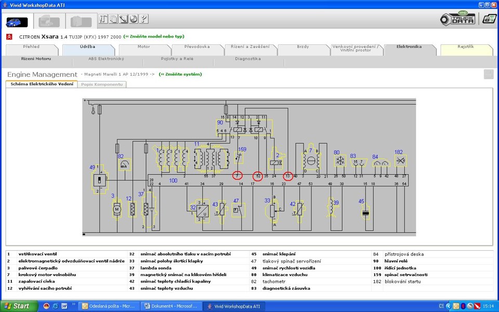Click throttle position sensor symbol 33

tap(272, 210)
